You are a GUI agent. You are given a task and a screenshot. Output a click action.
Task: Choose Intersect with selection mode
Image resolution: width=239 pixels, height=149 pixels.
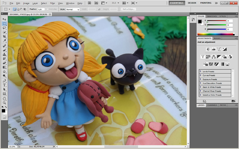25,9
